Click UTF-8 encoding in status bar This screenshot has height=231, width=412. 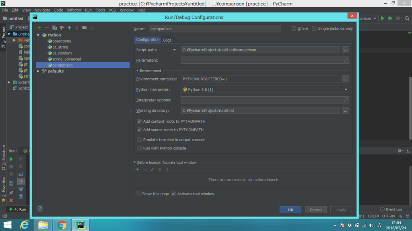click(388, 216)
